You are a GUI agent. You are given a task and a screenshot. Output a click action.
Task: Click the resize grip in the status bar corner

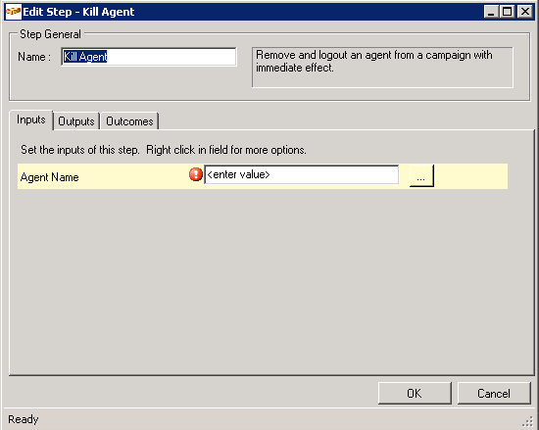tap(527, 421)
